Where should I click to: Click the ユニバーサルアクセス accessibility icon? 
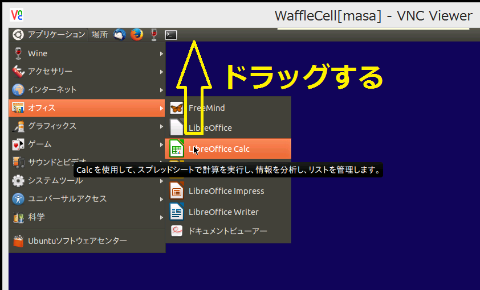click(18, 198)
